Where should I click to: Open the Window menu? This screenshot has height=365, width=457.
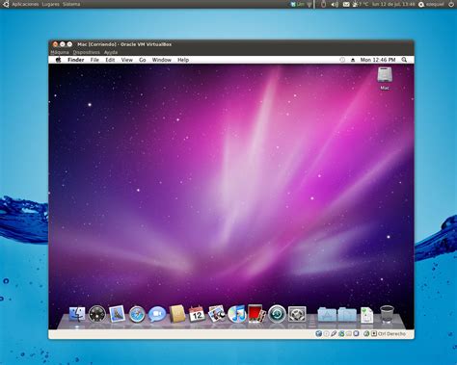pyautogui.click(x=162, y=60)
